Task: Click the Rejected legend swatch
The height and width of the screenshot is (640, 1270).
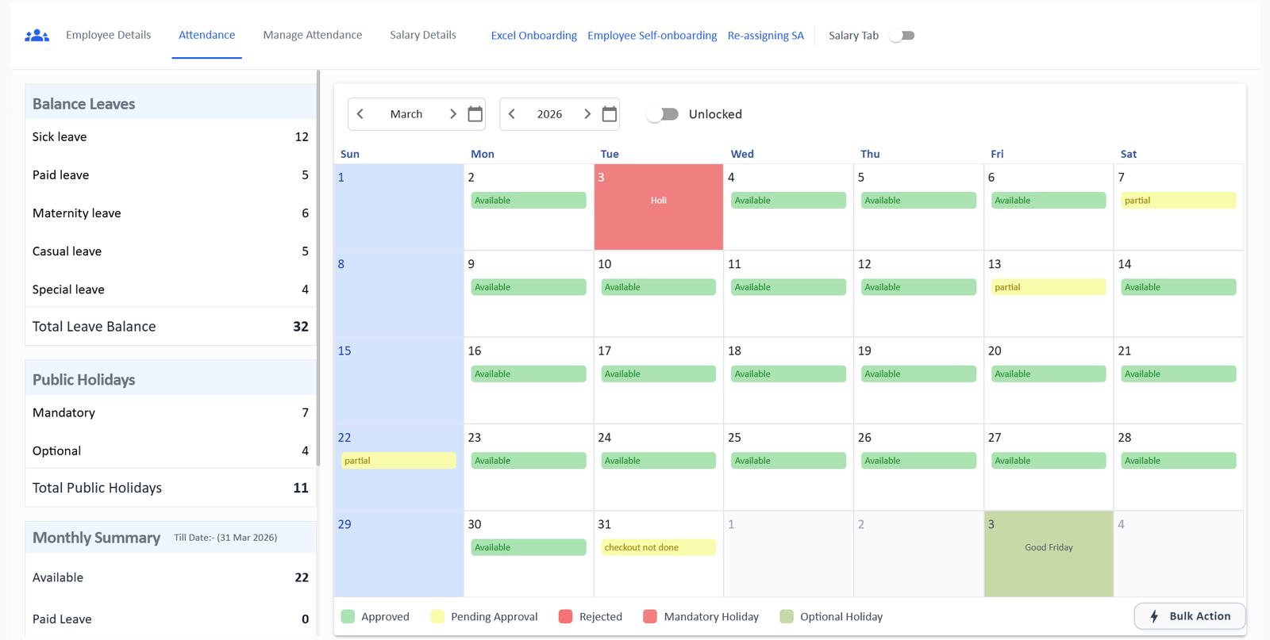Action: point(566,617)
